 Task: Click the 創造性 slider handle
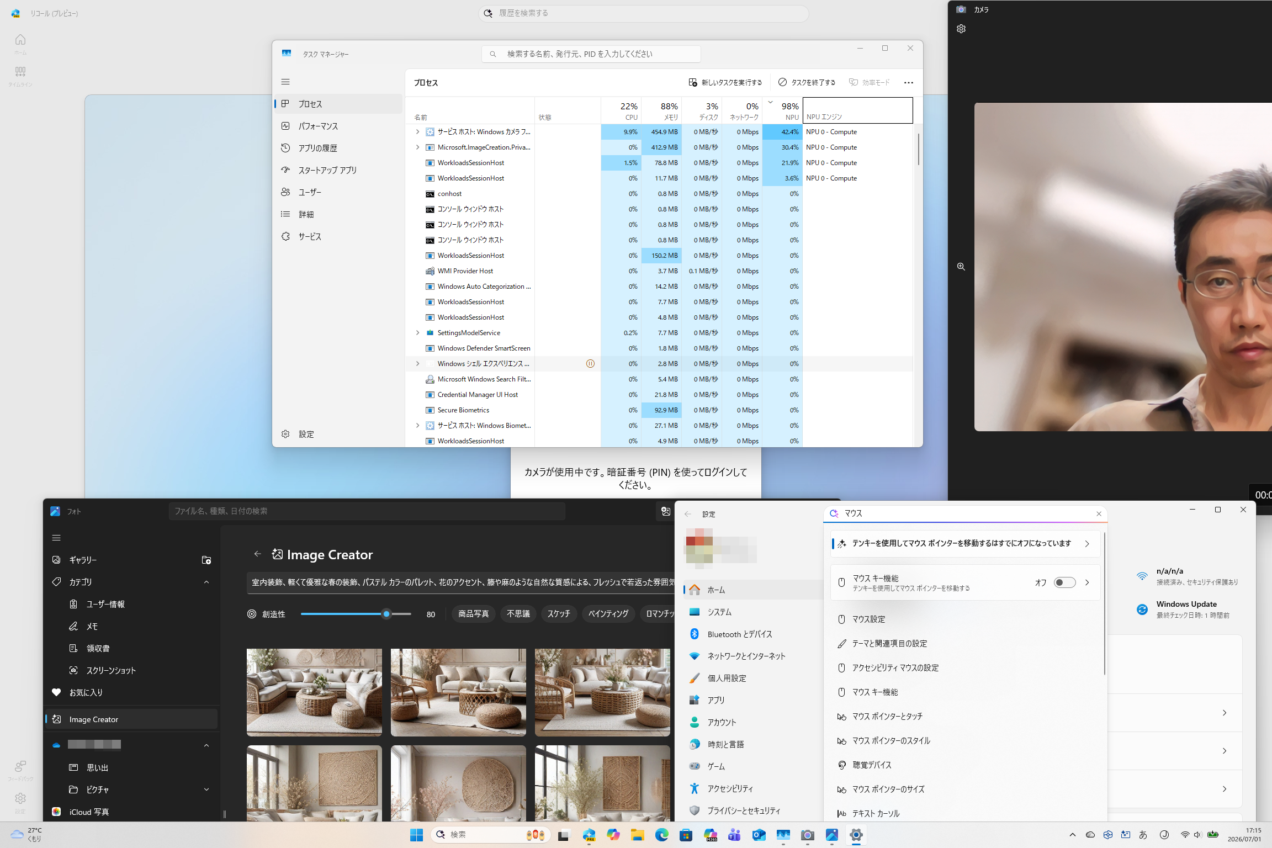coord(386,614)
